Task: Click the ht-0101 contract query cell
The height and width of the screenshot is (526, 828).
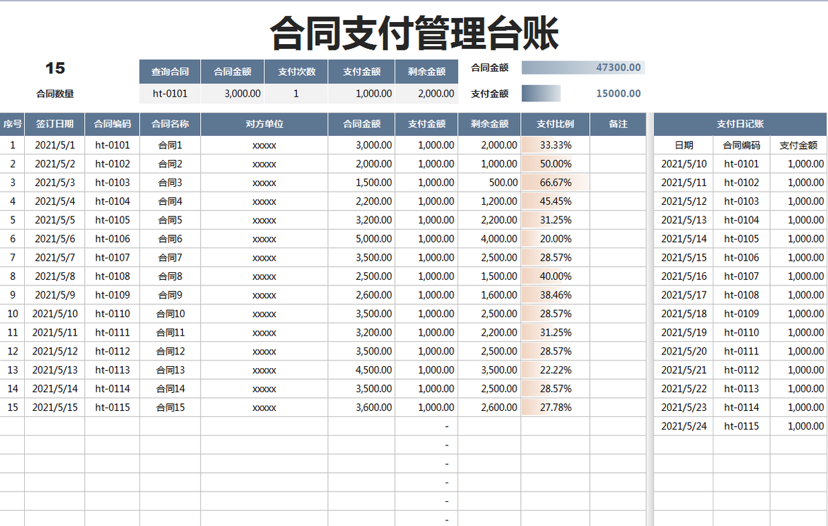Action: pos(170,93)
